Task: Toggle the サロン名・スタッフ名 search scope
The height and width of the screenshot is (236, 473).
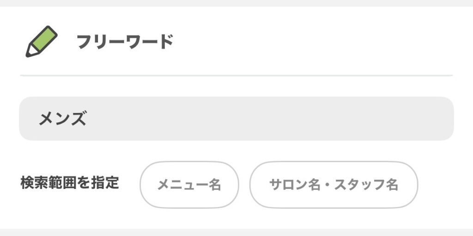Action: (334, 185)
